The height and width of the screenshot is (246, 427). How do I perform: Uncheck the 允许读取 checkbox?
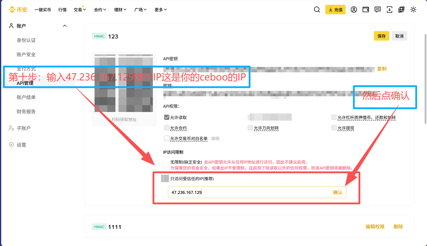click(x=167, y=117)
